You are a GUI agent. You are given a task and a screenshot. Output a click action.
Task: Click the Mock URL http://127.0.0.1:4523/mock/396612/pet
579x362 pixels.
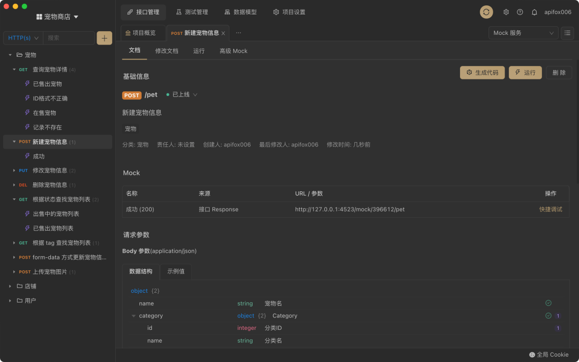pos(350,210)
